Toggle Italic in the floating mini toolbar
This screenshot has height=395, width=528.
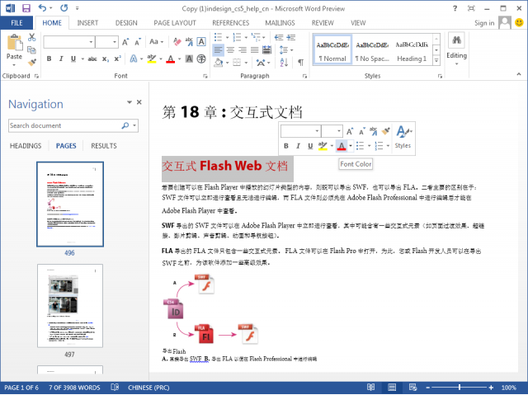(x=299, y=146)
